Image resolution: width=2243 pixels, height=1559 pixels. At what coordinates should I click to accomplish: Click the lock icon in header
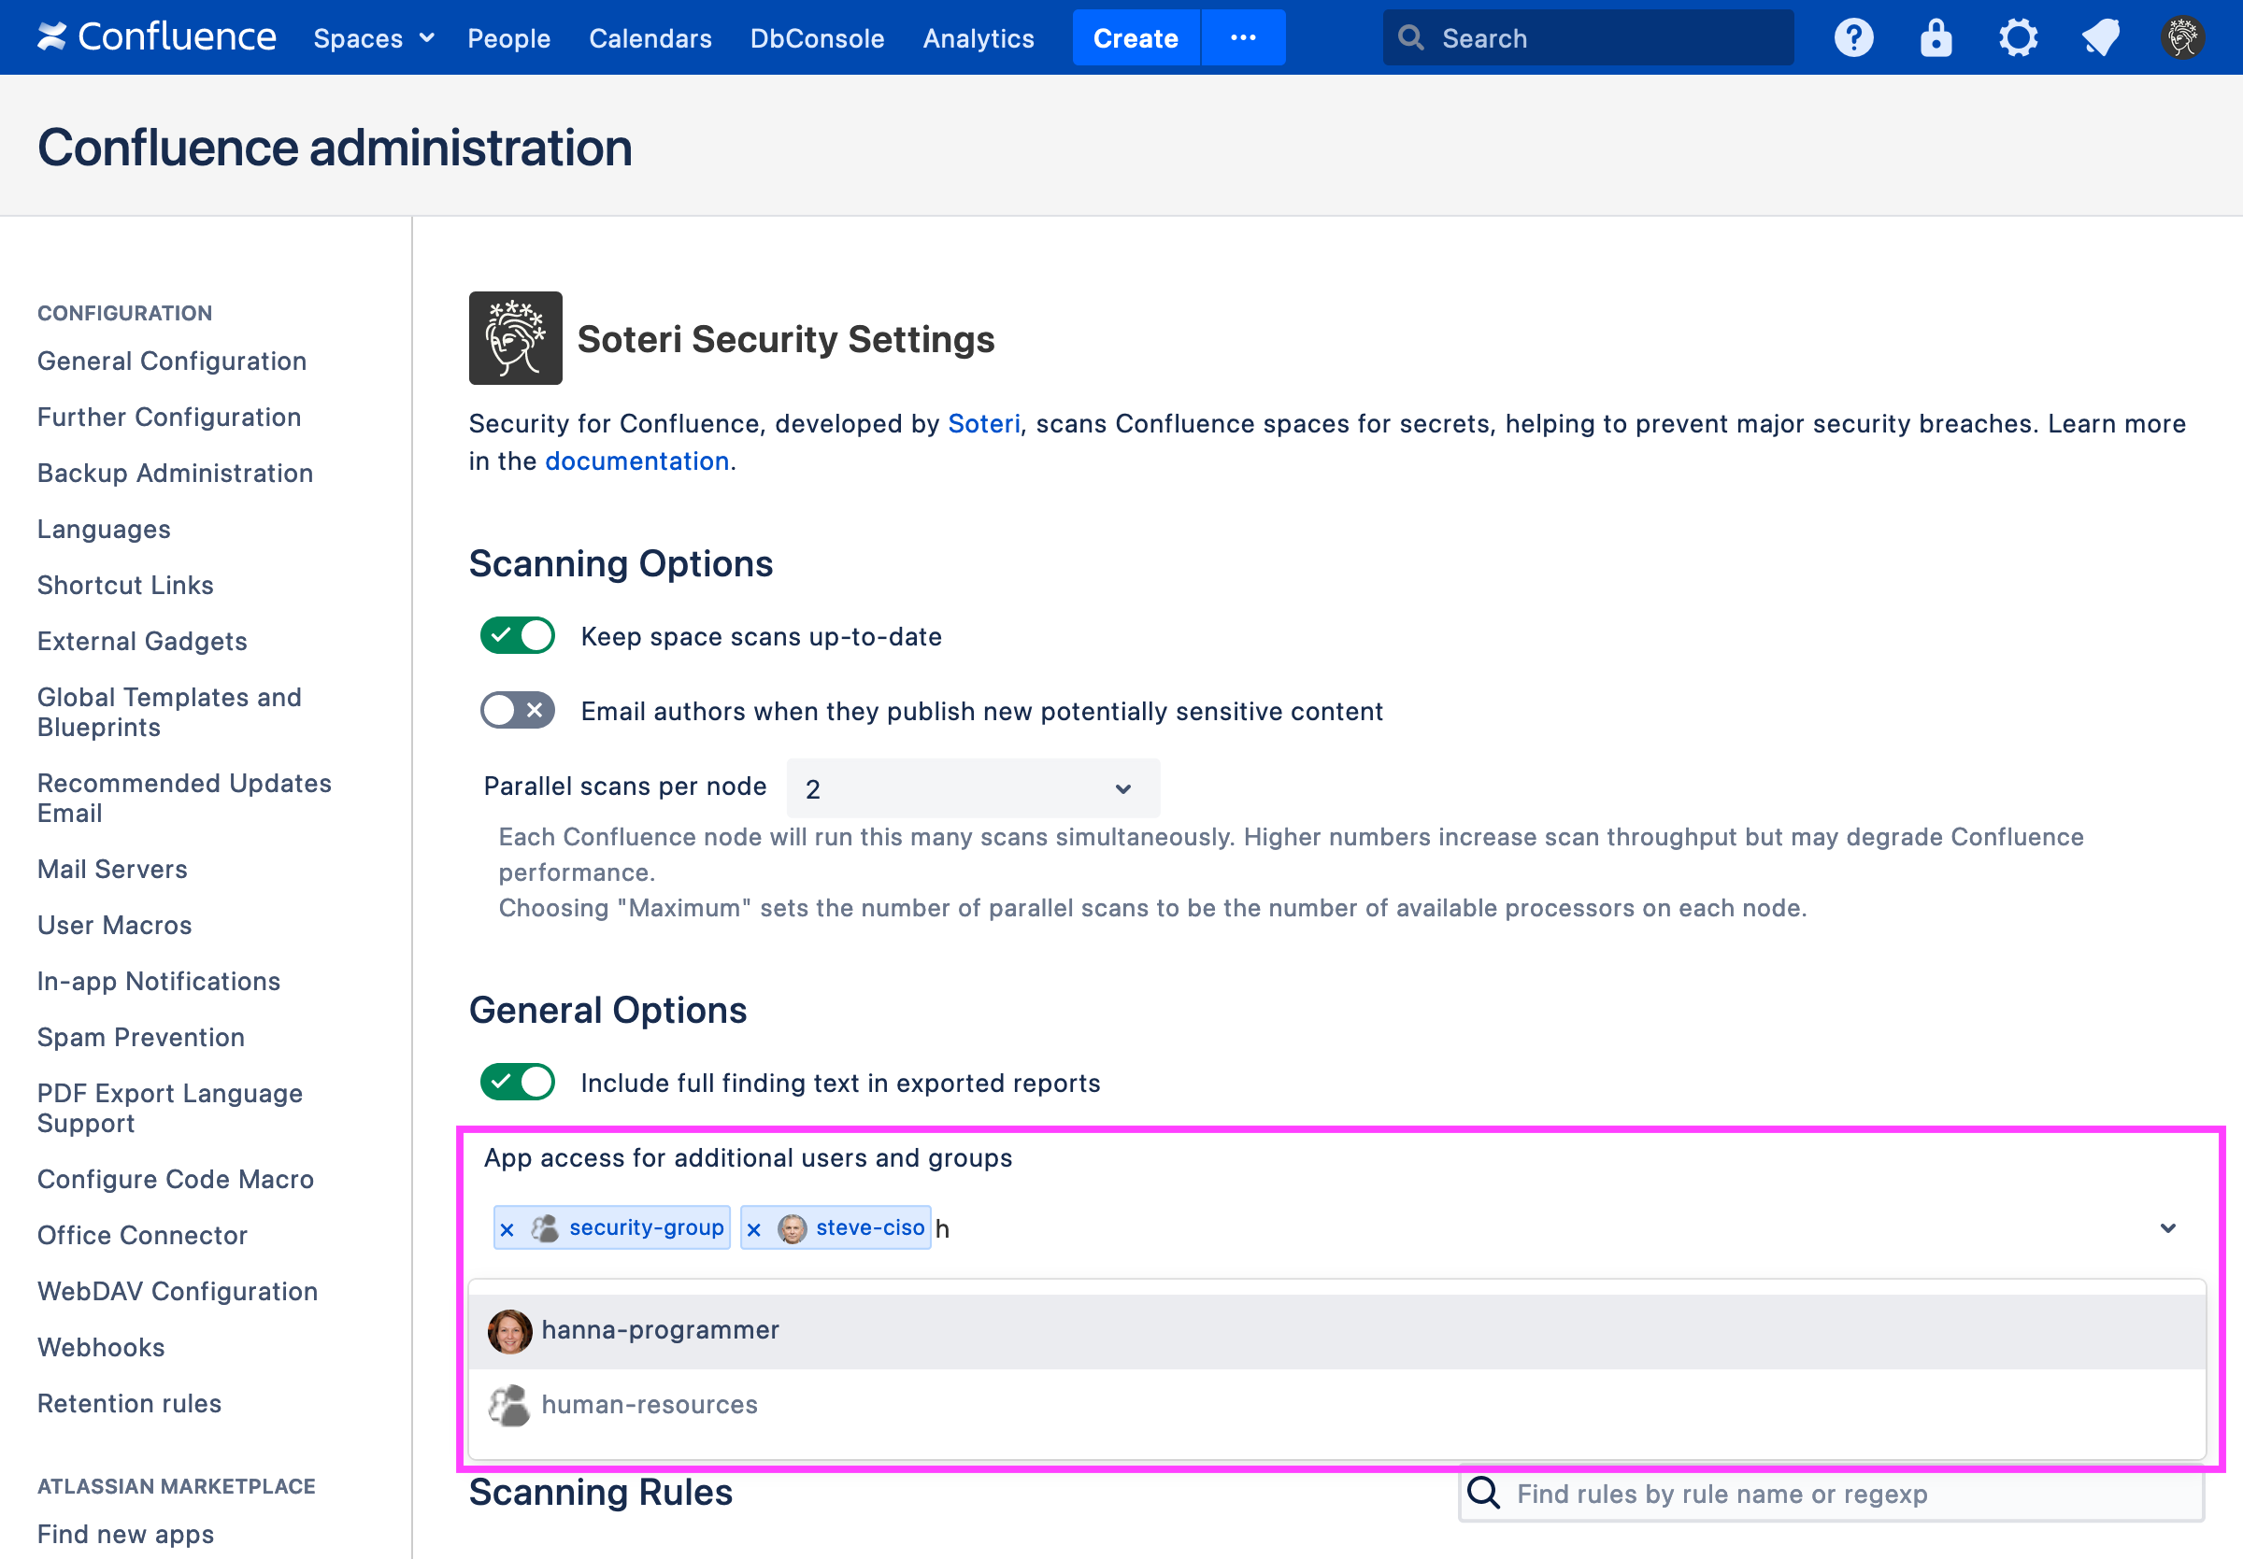click(1935, 38)
